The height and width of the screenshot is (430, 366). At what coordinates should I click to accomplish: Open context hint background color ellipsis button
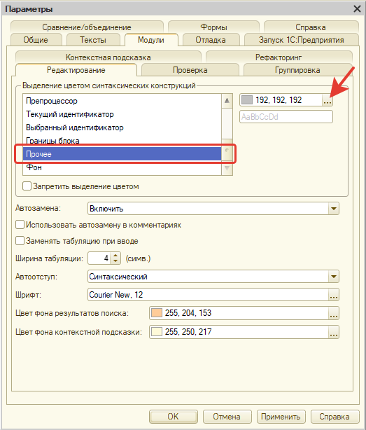(334, 332)
